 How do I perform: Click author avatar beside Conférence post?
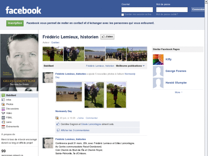(x=48, y=143)
